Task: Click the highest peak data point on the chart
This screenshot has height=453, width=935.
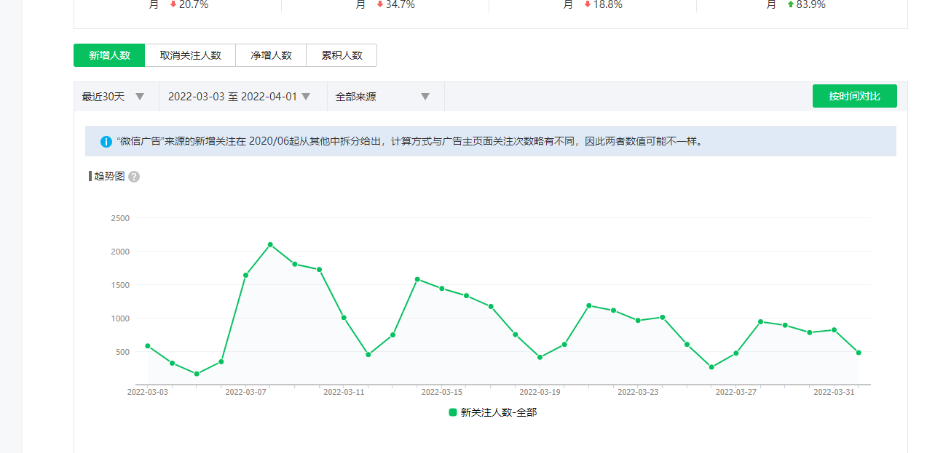Action: (270, 244)
